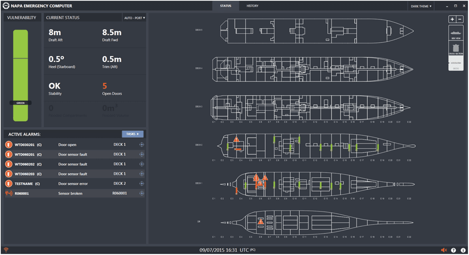Click orange door icon beside TESTNAME
Screen dimensions: 469x255
click(8, 184)
